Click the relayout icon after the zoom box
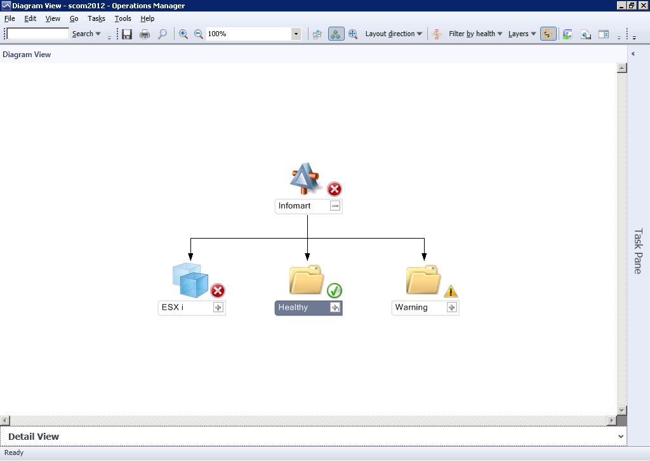The width and height of the screenshot is (650, 462). pyautogui.click(x=317, y=34)
